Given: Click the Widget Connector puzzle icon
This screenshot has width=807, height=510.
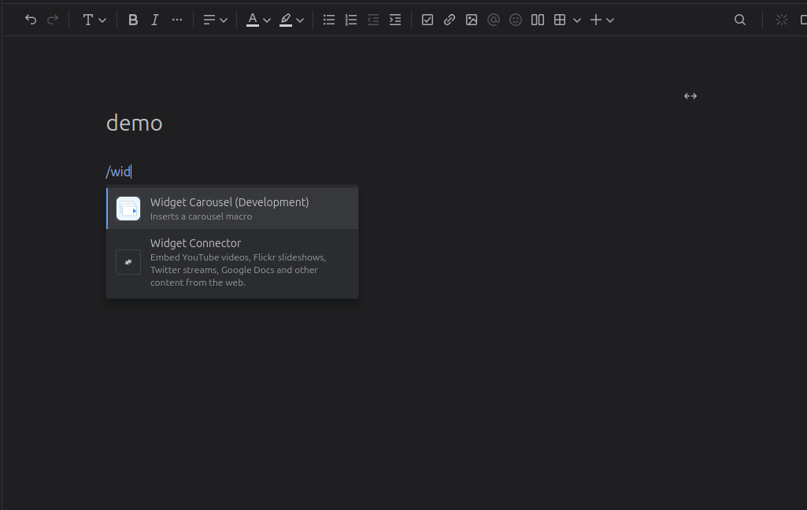Looking at the screenshot, I should pyautogui.click(x=128, y=262).
